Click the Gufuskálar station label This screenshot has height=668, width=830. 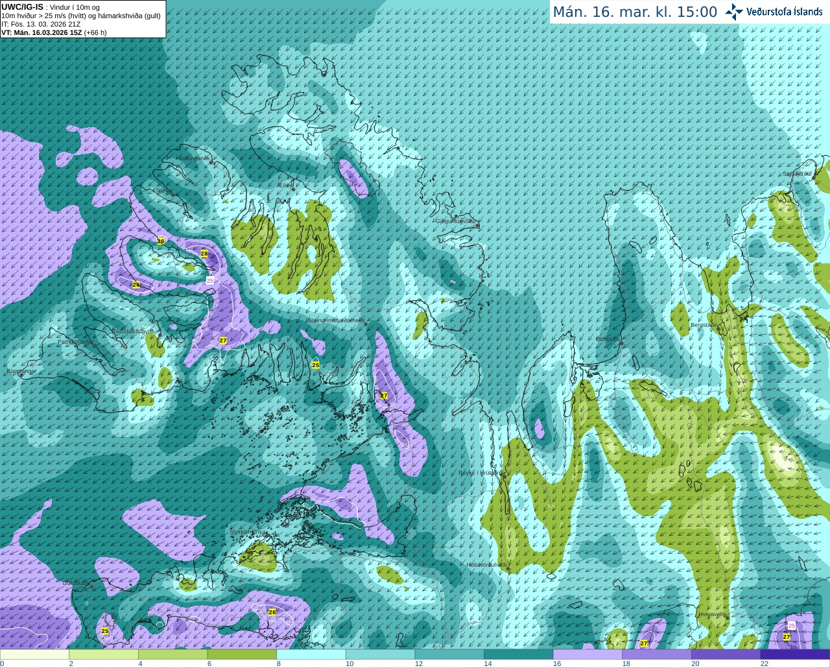76,583
